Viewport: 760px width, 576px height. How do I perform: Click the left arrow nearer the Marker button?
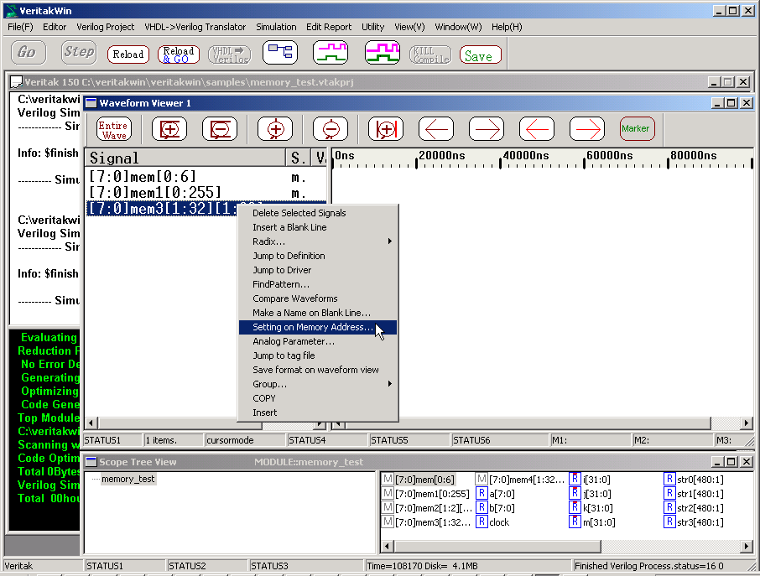click(537, 129)
